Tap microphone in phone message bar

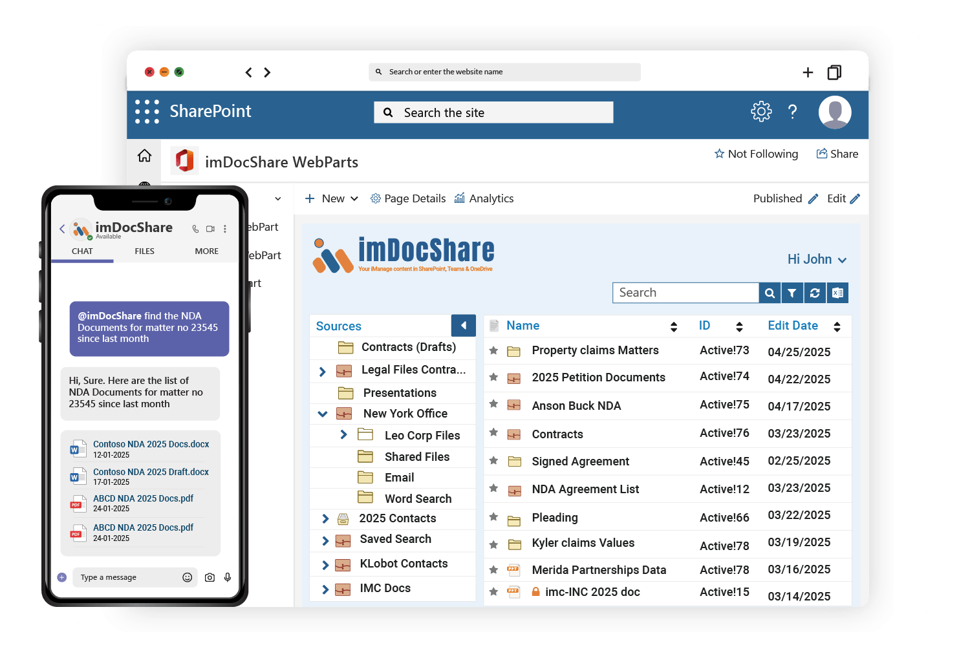click(x=228, y=577)
